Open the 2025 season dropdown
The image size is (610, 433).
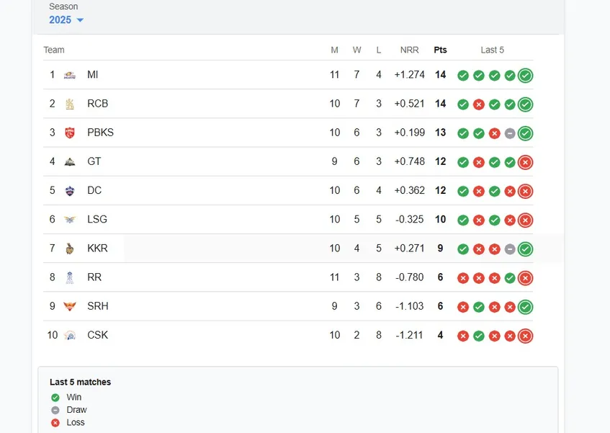pyautogui.click(x=66, y=20)
